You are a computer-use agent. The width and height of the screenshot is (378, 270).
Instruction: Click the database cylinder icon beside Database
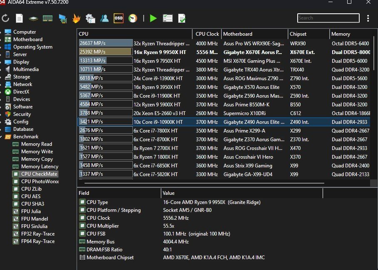tap(8, 129)
